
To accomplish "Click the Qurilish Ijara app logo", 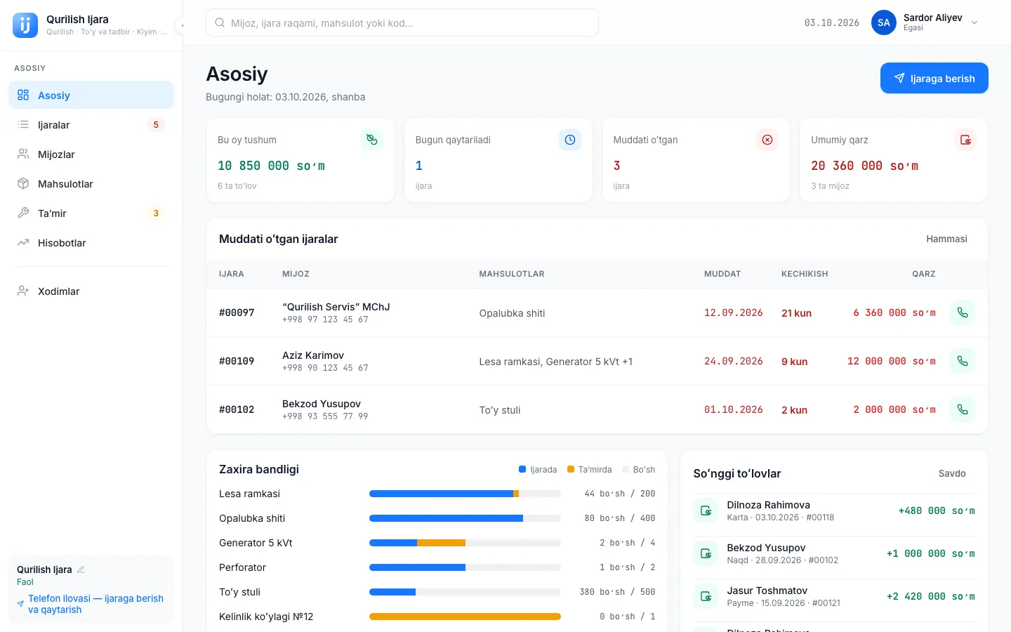I will coord(25,25).
